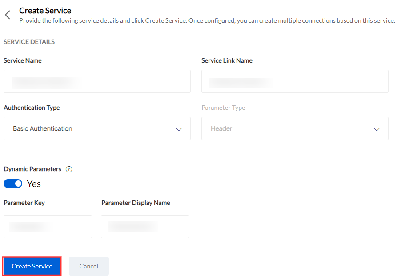Viewport: 401px width, 280px height.
Task: Click the Dynamic Parameters label text
Action: pos(32,169)
